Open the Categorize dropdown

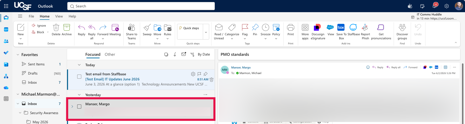click(x=232, y=39)
